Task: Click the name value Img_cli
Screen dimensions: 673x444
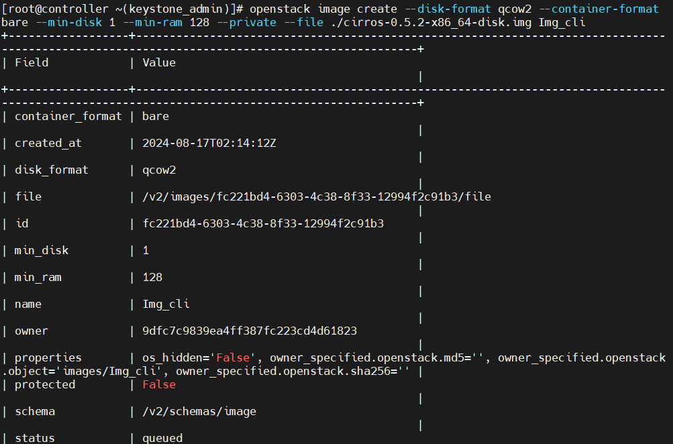Action: point(166,304)
